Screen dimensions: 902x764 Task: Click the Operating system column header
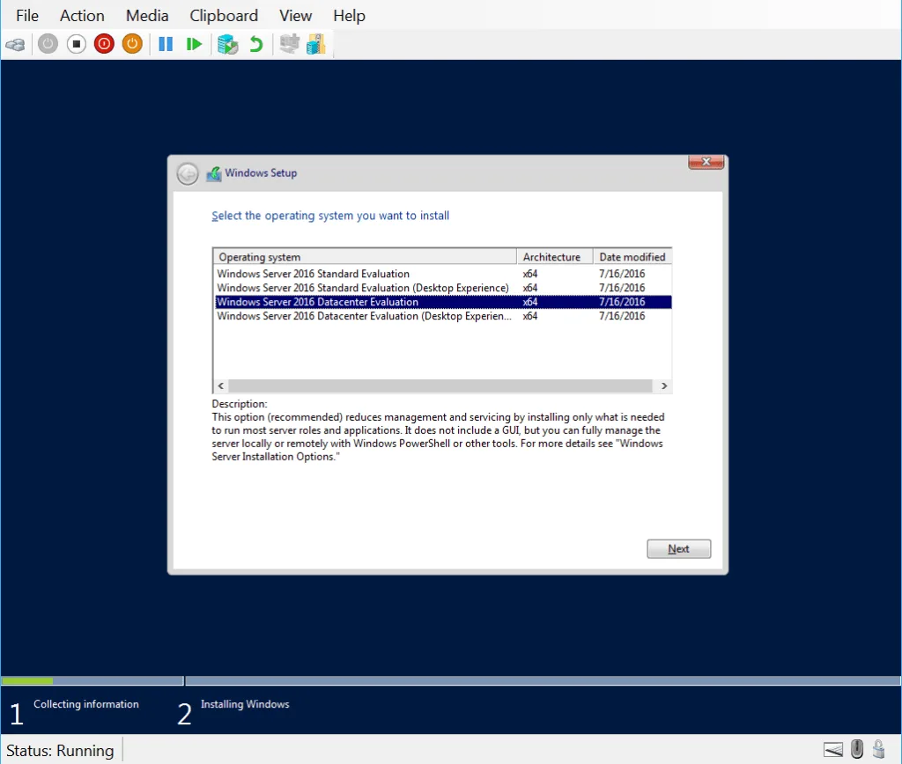pos(365,257)
